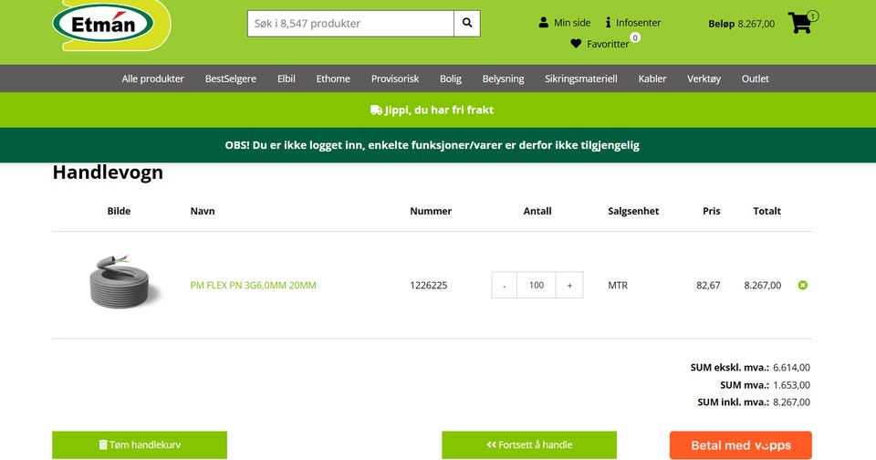
Task: Open Provisorisk category
Action: (395, 78)
